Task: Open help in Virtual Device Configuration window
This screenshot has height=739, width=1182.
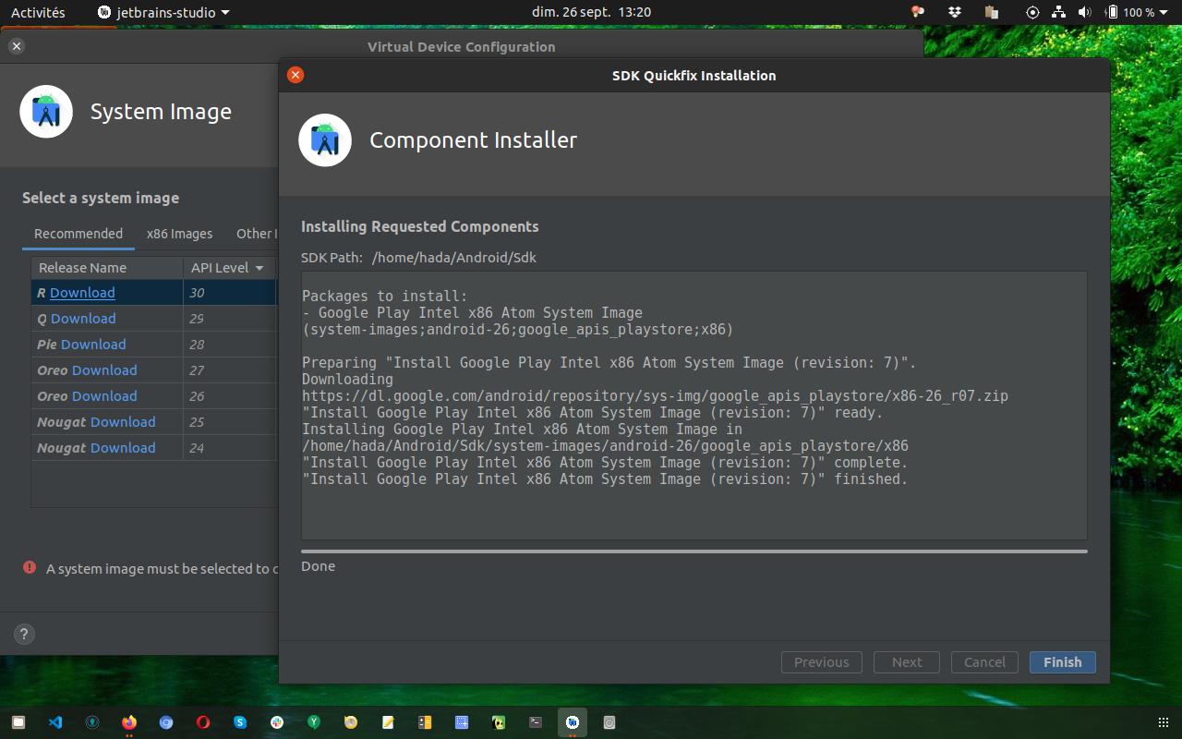Action: pos(24,635)
